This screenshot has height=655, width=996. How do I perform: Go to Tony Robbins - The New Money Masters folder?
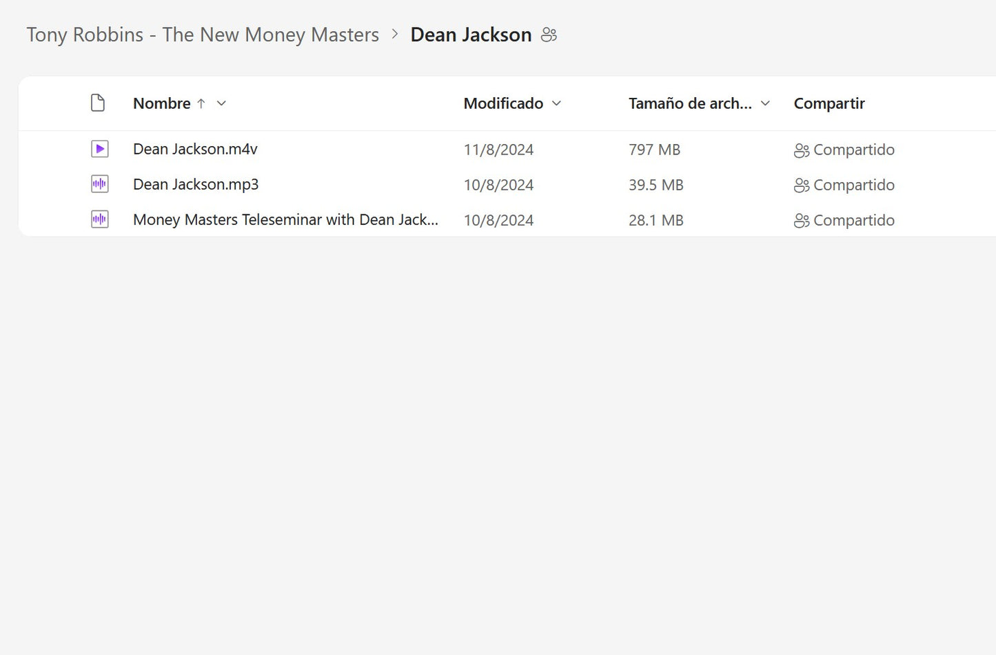[203, 34]
